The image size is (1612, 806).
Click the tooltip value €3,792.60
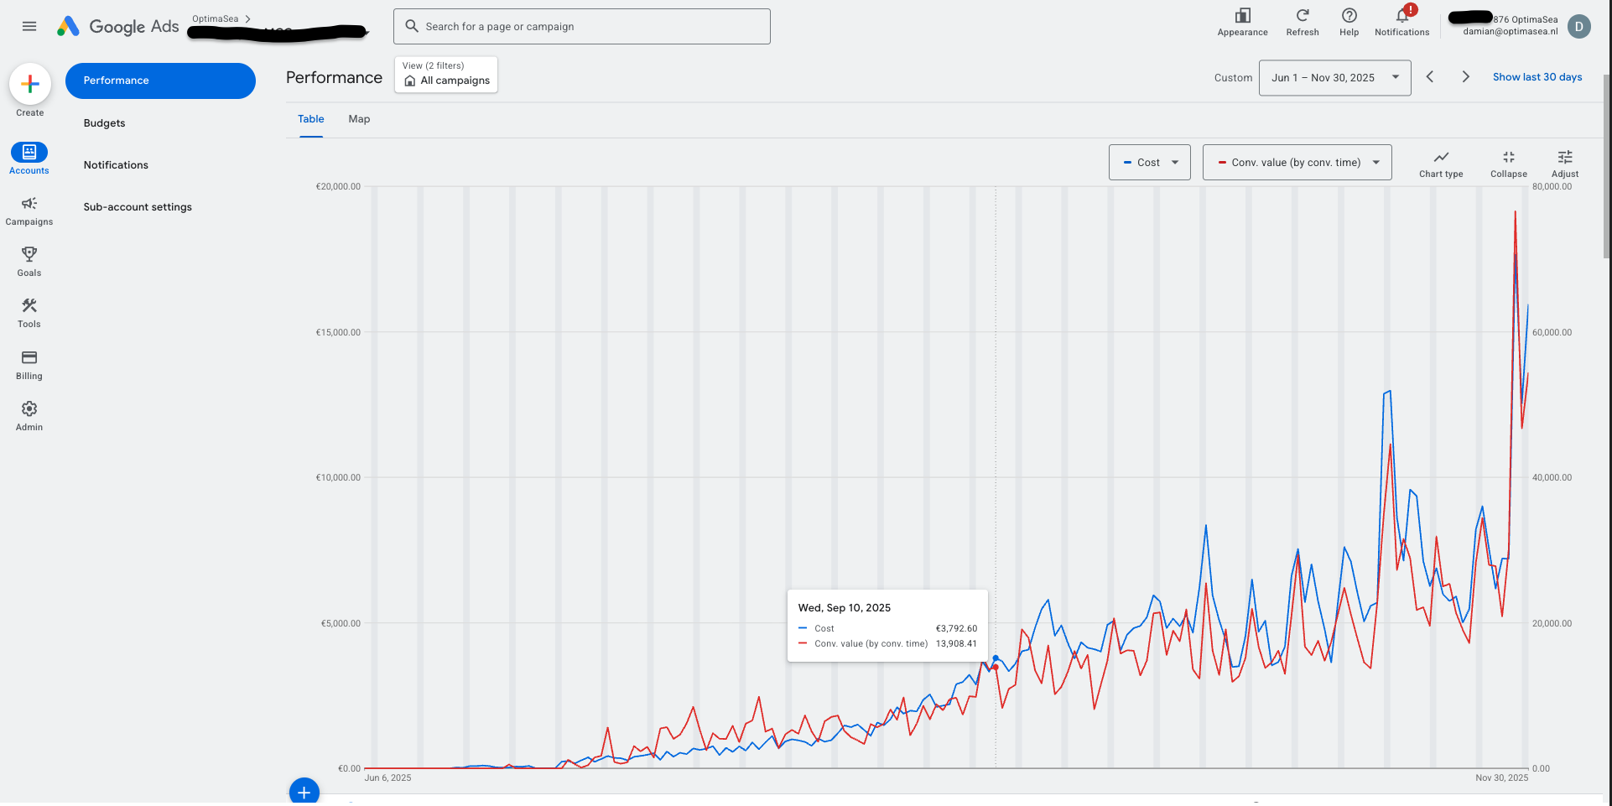point(956,629)
